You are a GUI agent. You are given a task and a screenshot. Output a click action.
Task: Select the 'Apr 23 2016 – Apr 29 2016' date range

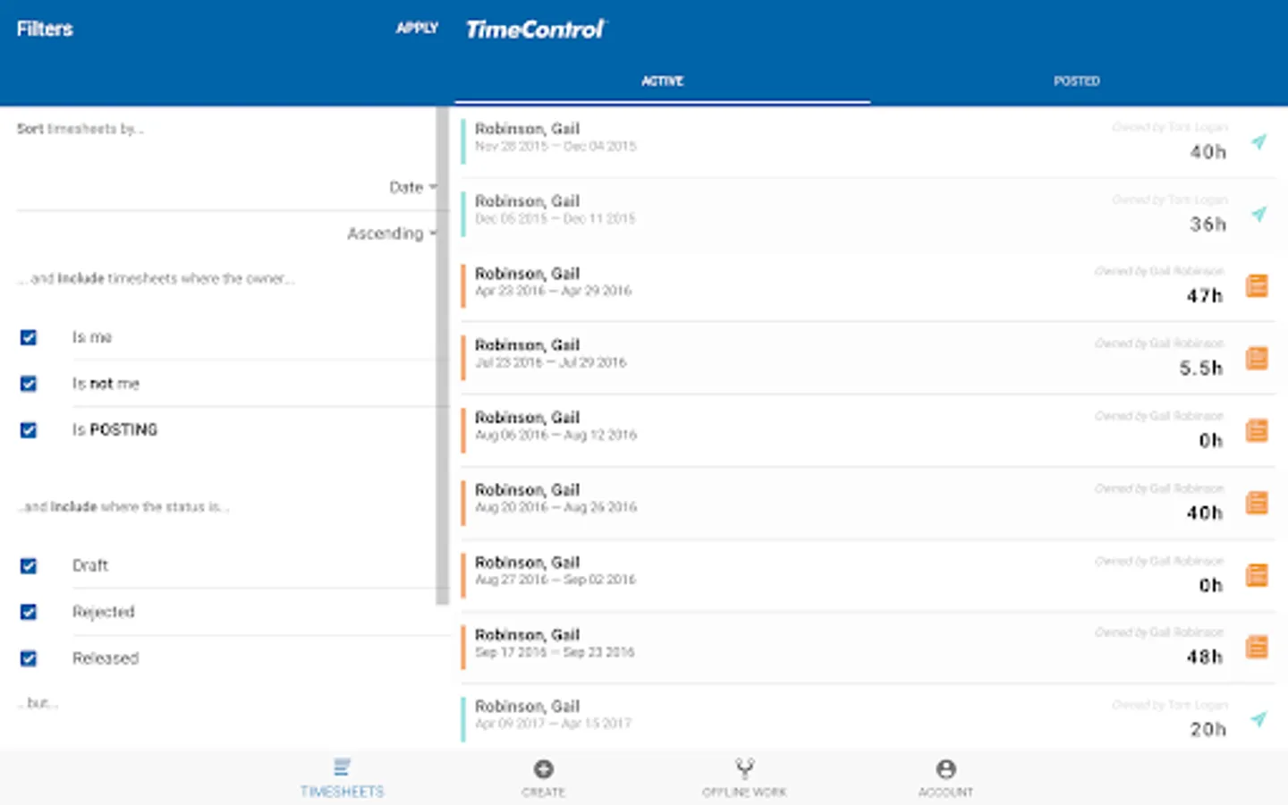coord(553,291)
